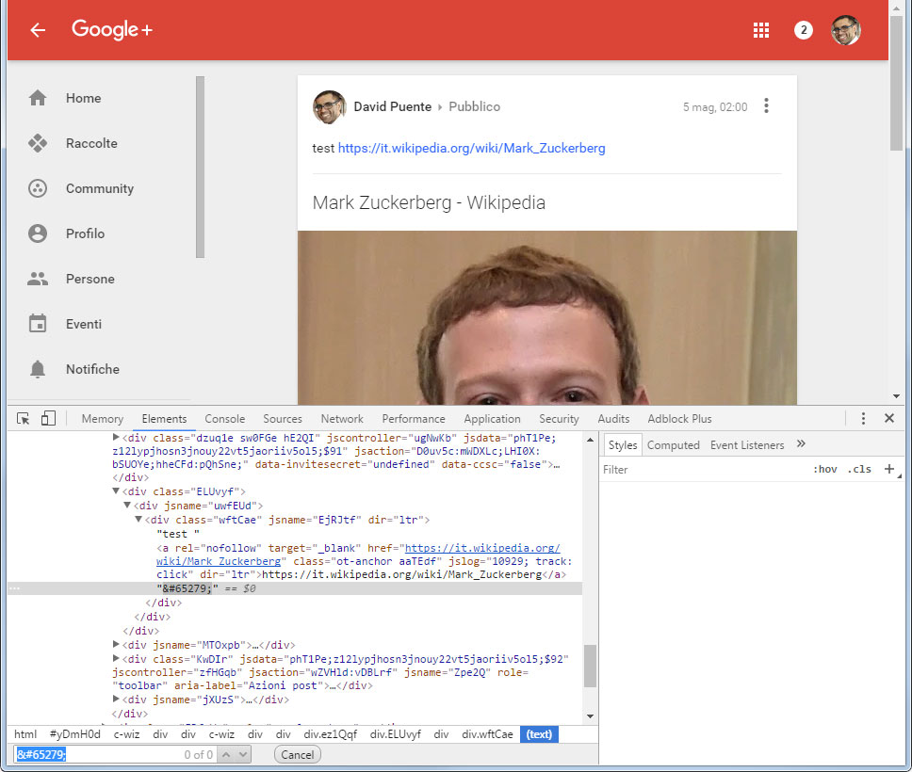Screen dimensions: 912x772
Task: Open the Mark Zuckerberg - Wikipedia title
Action: 429,202
